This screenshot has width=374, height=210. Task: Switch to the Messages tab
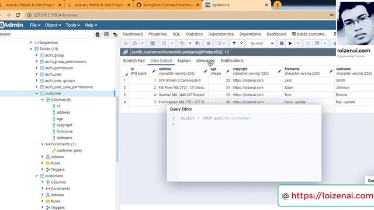pos(205,61)
